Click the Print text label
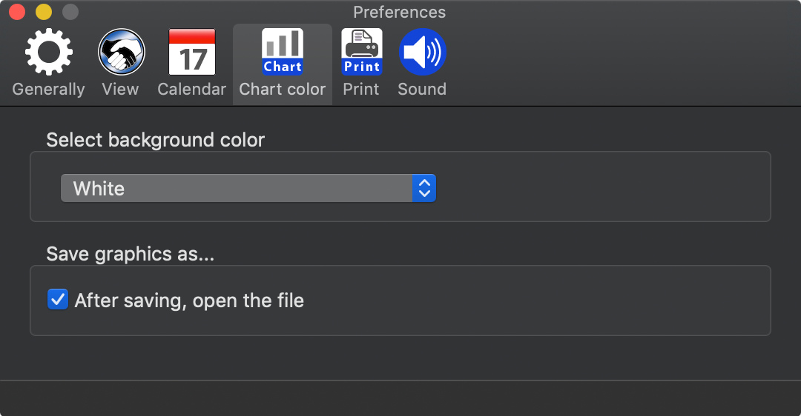The width and height of the screenshot is (801, 416). pyautogui.click(x=361, y=90)
